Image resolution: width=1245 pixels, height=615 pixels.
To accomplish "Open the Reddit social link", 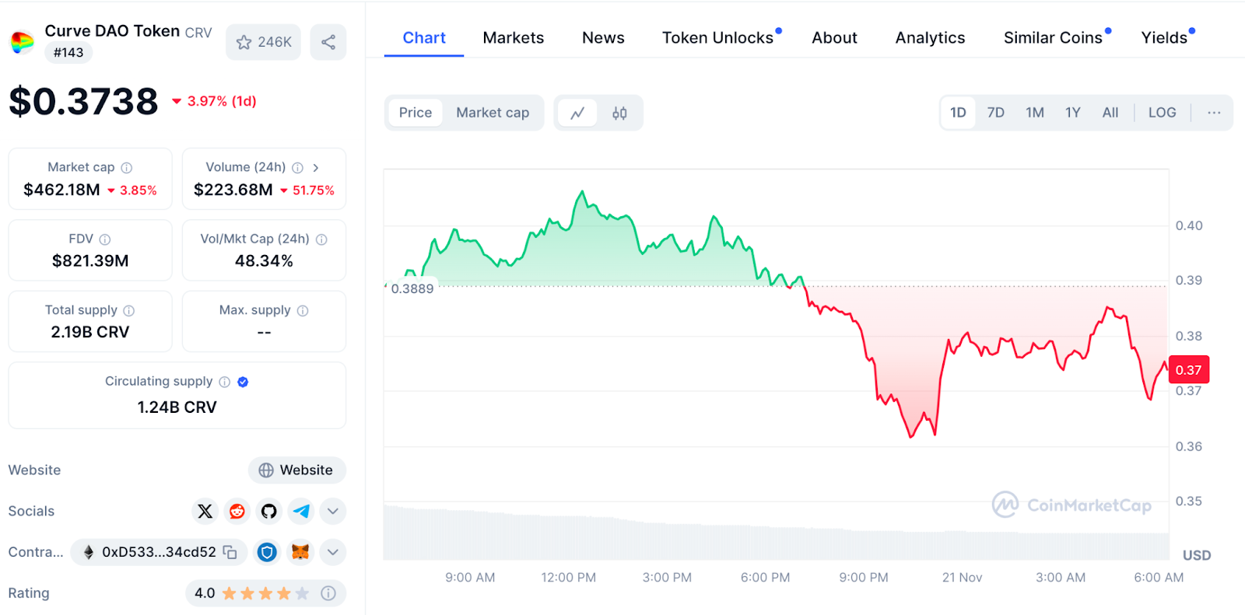I will 237,511.
